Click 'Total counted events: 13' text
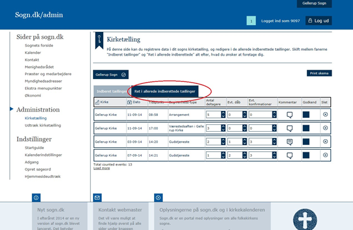The height and width of the screenshot is (230, 353). [x=113, y=165]
